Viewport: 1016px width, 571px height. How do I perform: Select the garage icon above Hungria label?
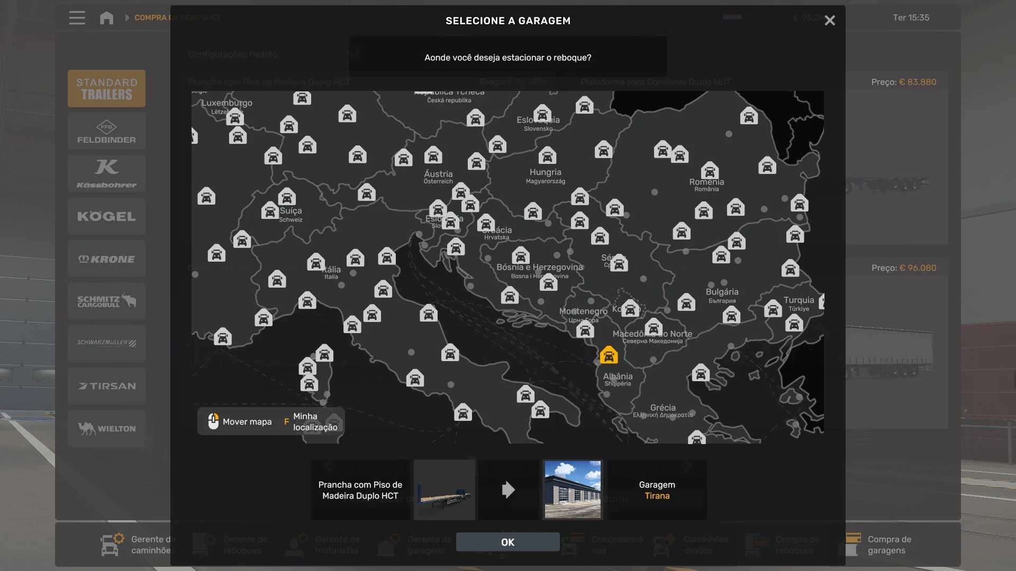coord(547,156)
